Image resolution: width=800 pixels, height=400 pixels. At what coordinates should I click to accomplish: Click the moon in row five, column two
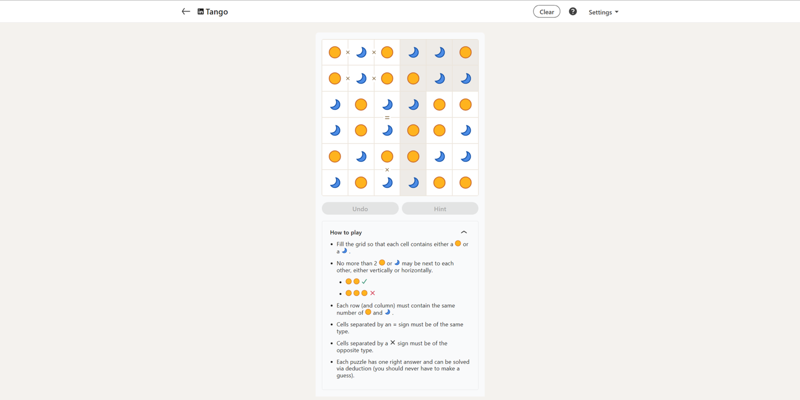tap(361, 156)
